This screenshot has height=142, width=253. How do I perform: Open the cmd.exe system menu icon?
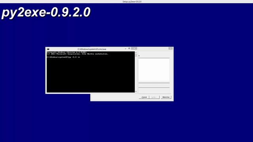point(48,49)
